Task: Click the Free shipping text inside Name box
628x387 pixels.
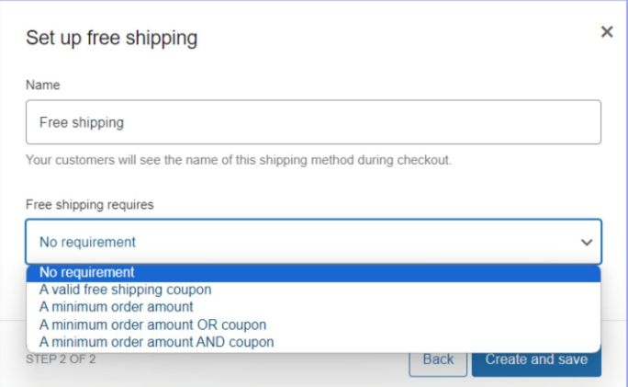Action: tap(82, 122)
